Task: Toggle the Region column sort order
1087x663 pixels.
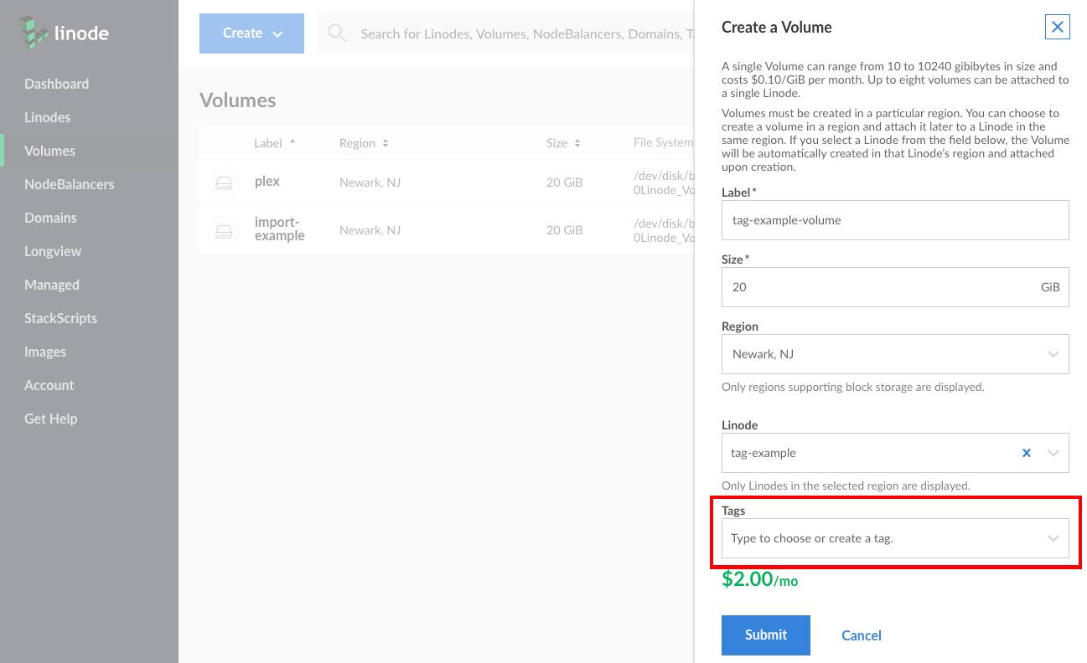Action: tap(385, 142)
